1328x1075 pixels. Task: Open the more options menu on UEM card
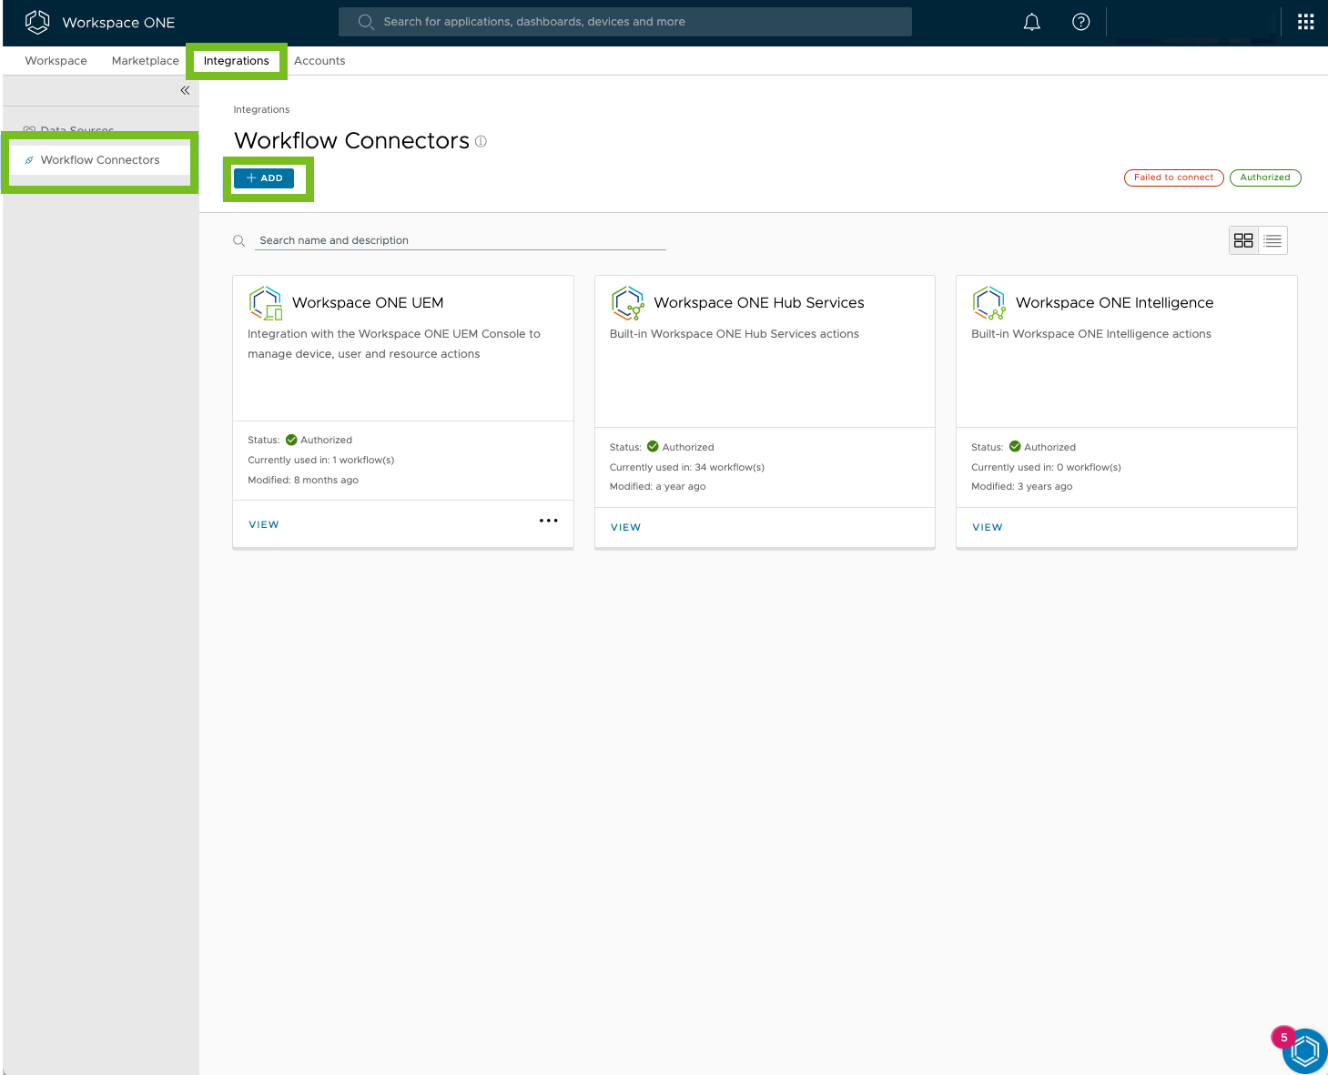548,521
